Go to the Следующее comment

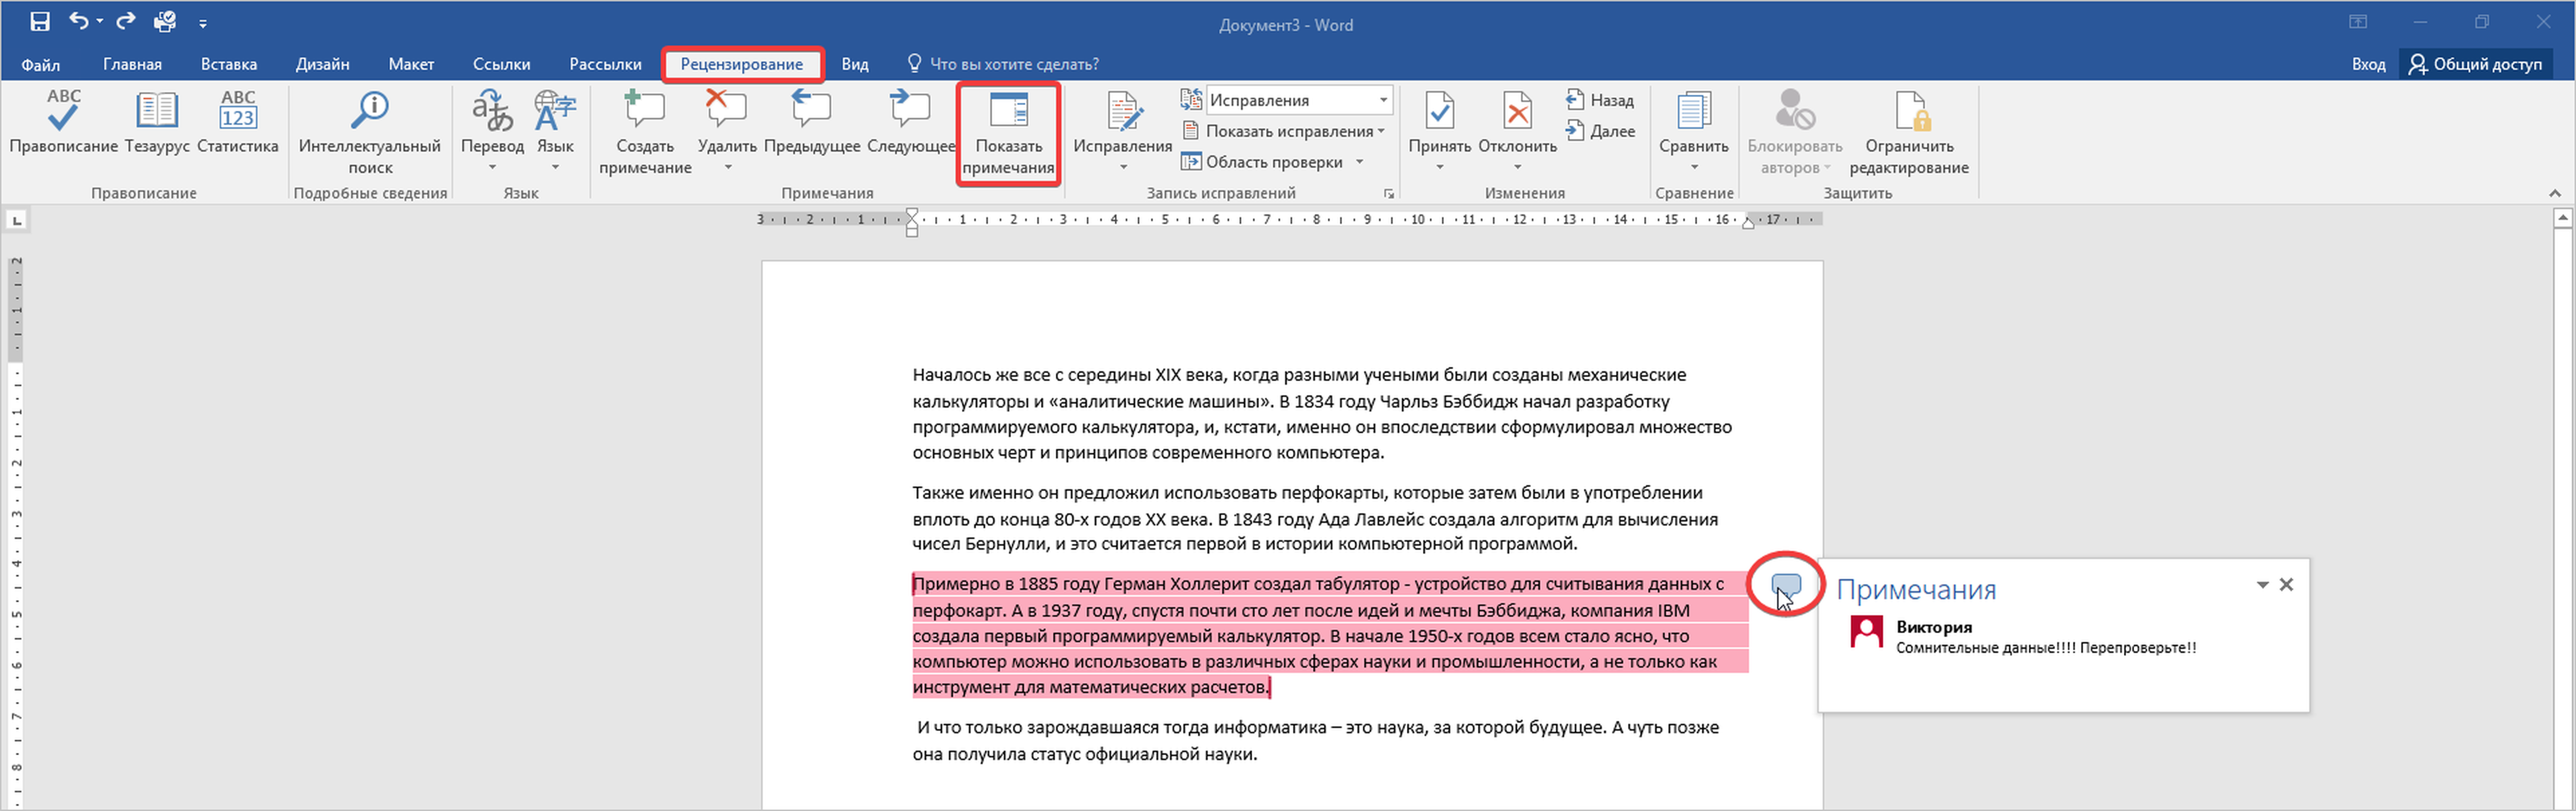coord(911,122)
